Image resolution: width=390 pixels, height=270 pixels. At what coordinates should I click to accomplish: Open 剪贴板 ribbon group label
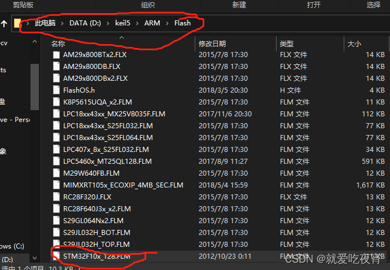(23, 5)
